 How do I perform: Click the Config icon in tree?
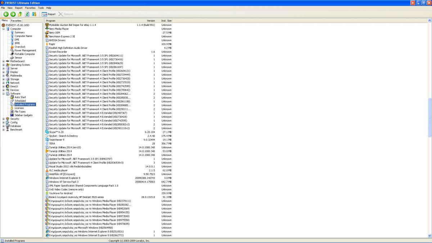(8, 122)
